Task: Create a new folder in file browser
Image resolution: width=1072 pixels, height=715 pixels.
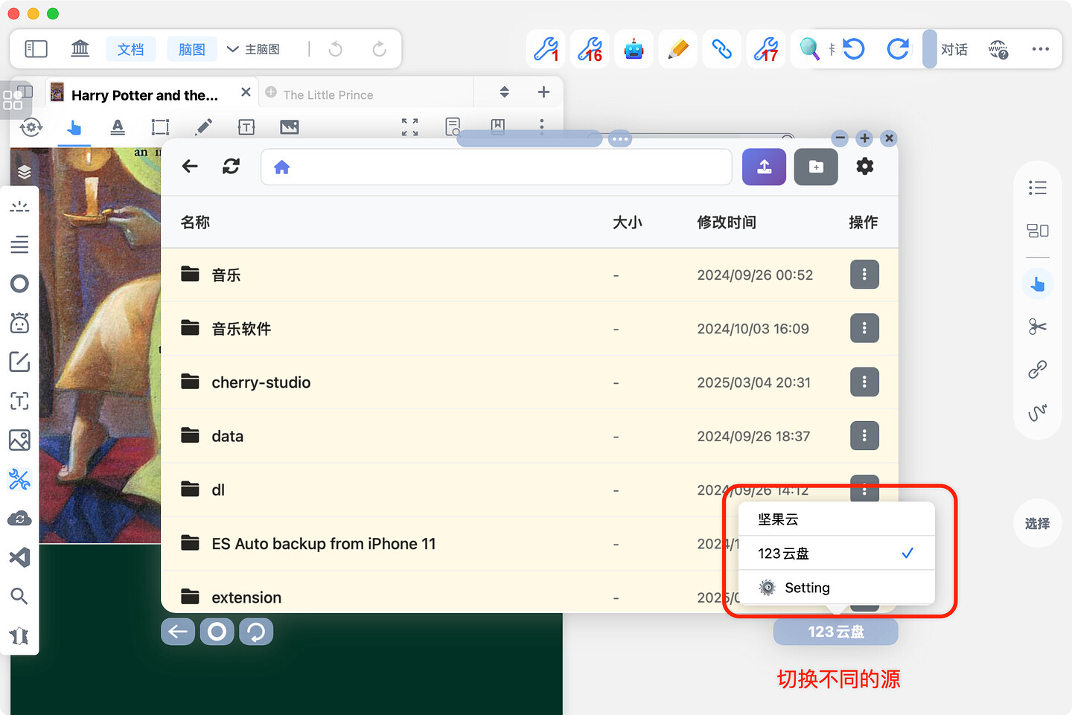Action: [x=816, y=167]
